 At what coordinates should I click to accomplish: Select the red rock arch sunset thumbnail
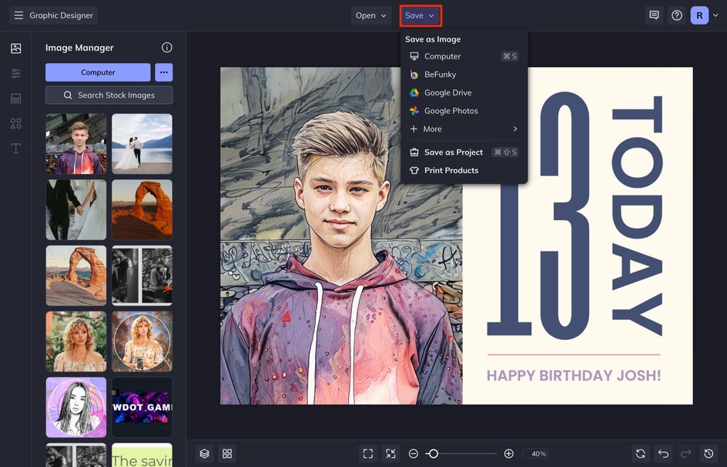[142, 209]
